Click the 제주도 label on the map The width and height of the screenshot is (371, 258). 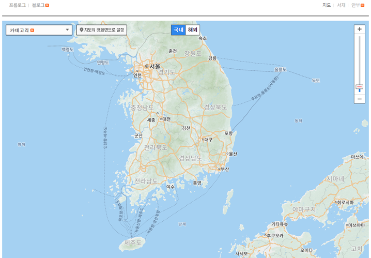coord(133,242)
